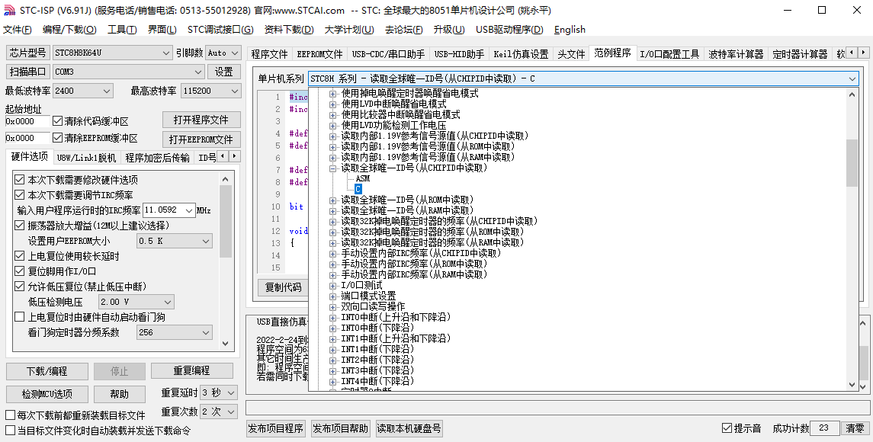This screenshot has height=442, width=873.
Task: Switch to 波特率计算器 tab
Action: (x=736, y=54)
